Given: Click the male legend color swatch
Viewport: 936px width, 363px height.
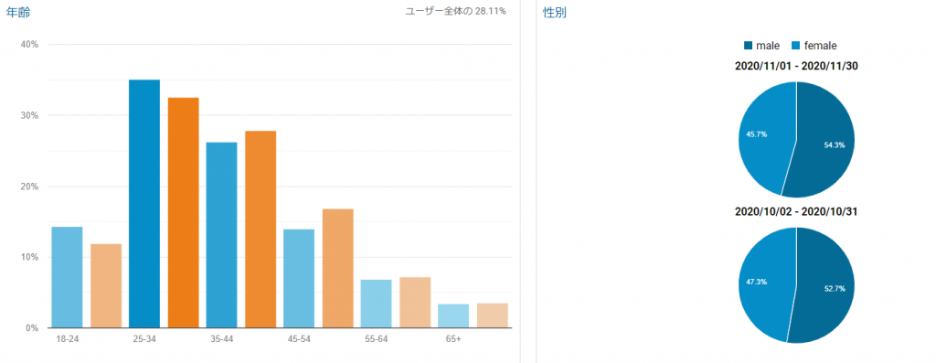Looking at the screenshot, I should (749, 46).
